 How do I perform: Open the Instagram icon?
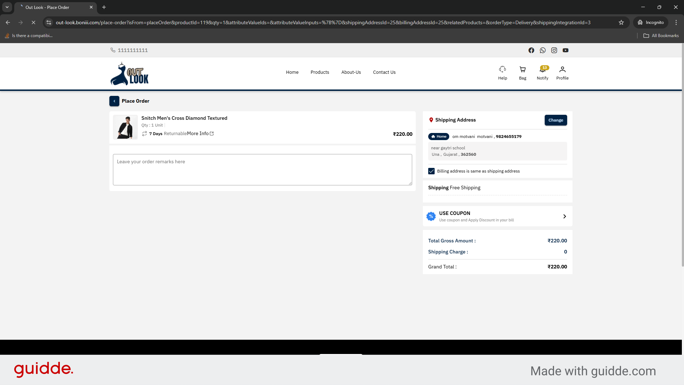coord(554,50)
